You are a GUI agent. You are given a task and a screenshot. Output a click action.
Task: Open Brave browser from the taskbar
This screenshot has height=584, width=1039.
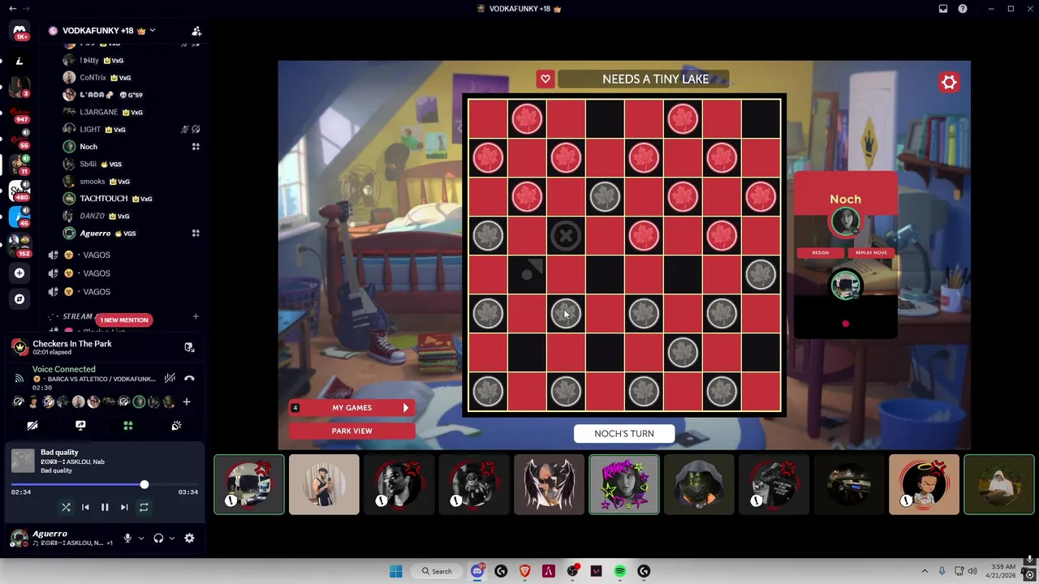pos(524,571)
